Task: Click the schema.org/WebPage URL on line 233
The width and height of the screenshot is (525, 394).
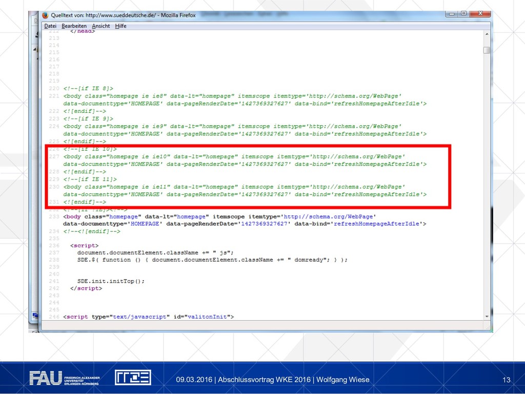Action: (x=328, y=216)
